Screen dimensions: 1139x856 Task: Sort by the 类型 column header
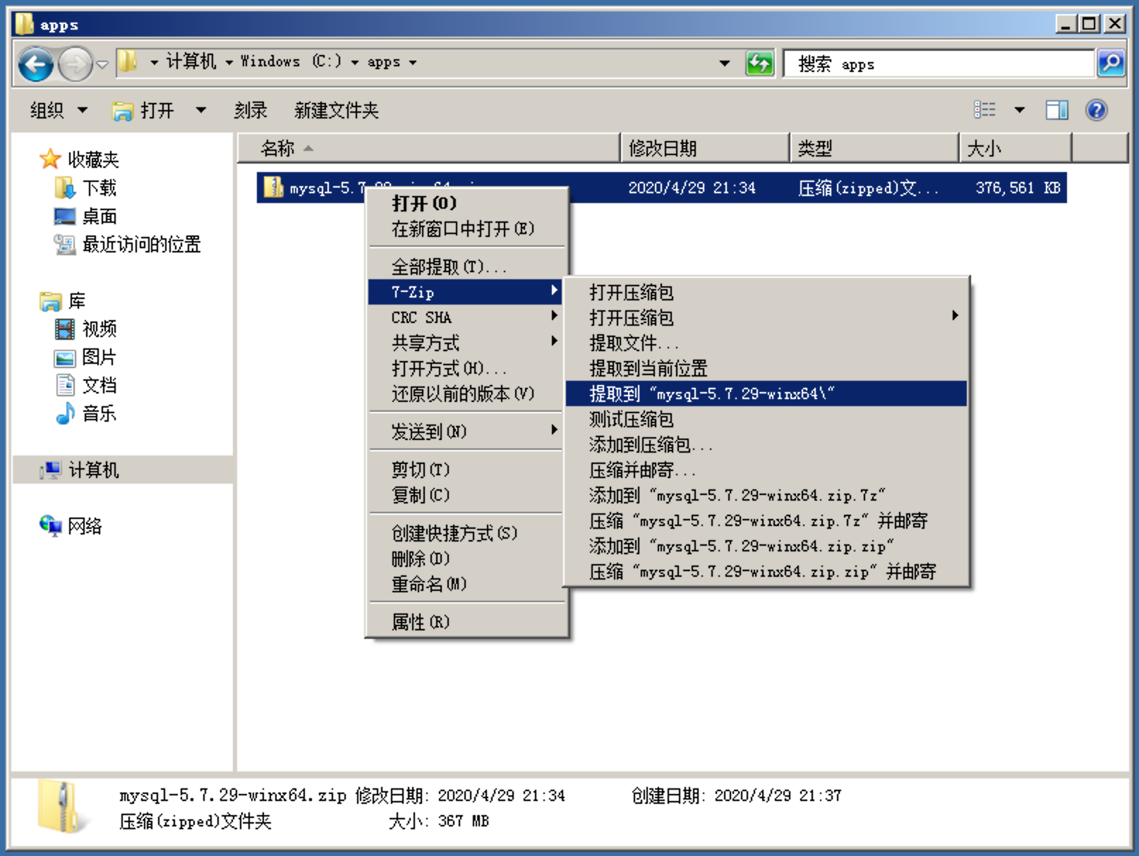pyautogui.click(x=874, y=148)
